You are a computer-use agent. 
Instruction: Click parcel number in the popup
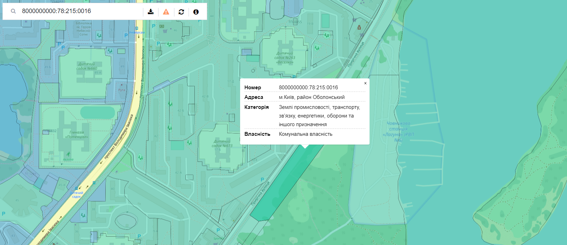[x=308, y=88]
